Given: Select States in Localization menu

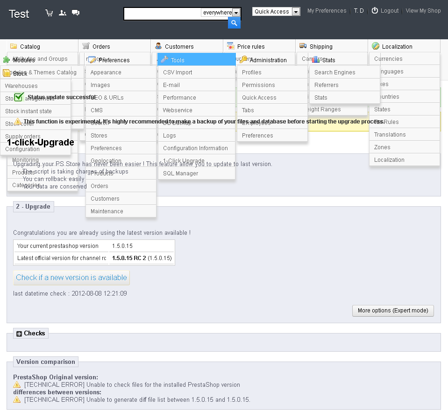Looking at the screenshot, I should 404,109.
